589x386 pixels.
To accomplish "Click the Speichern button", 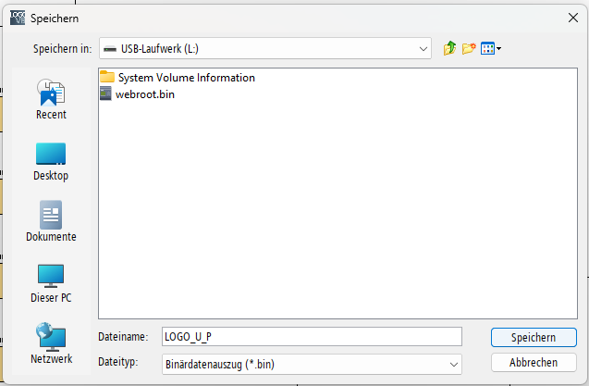I will pyautogui.click(x=534, y=338).
